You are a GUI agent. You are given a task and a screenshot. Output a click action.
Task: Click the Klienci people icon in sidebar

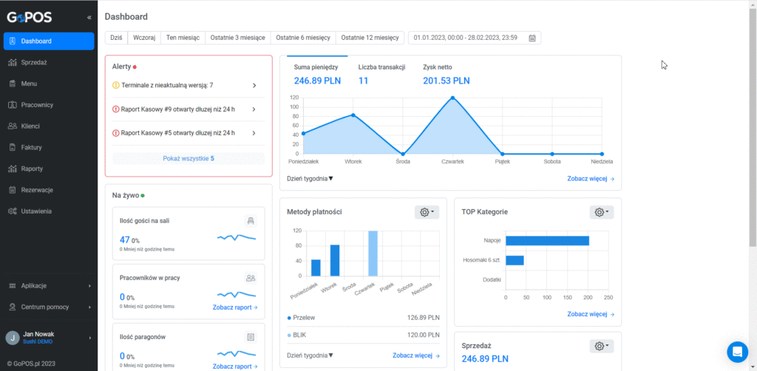[x=13, y=126]
